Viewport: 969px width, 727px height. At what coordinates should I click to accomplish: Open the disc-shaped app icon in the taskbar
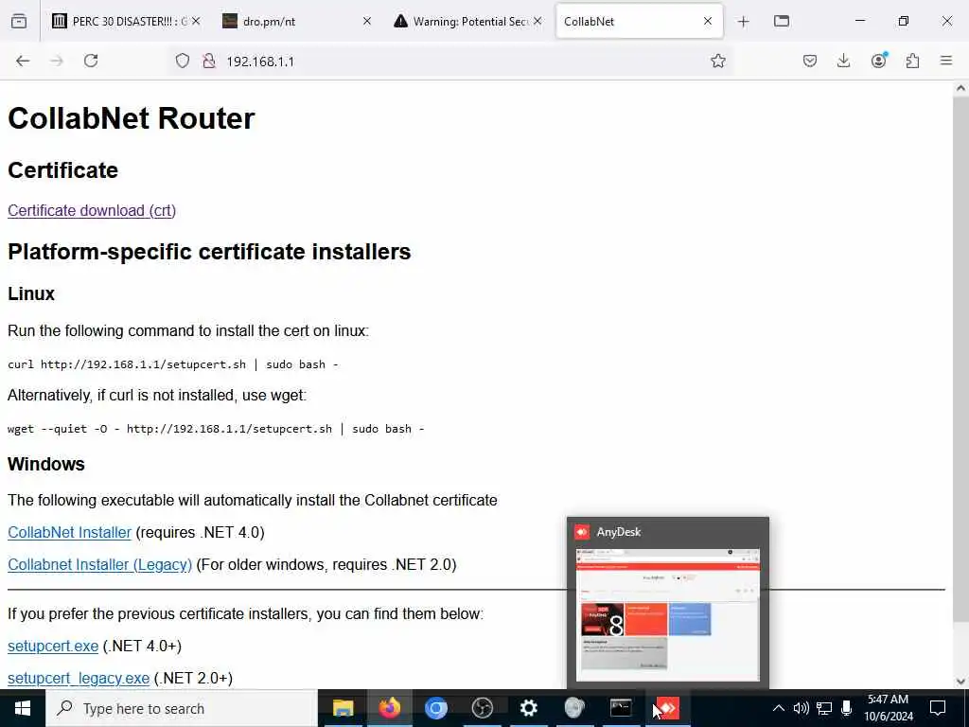[574, 708]
